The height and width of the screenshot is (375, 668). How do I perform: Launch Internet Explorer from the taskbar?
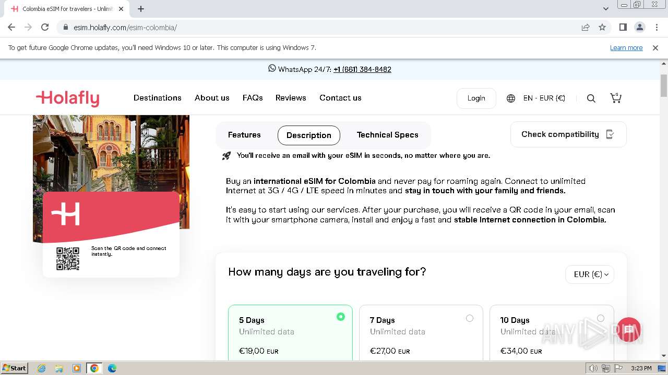click(42, 368)
